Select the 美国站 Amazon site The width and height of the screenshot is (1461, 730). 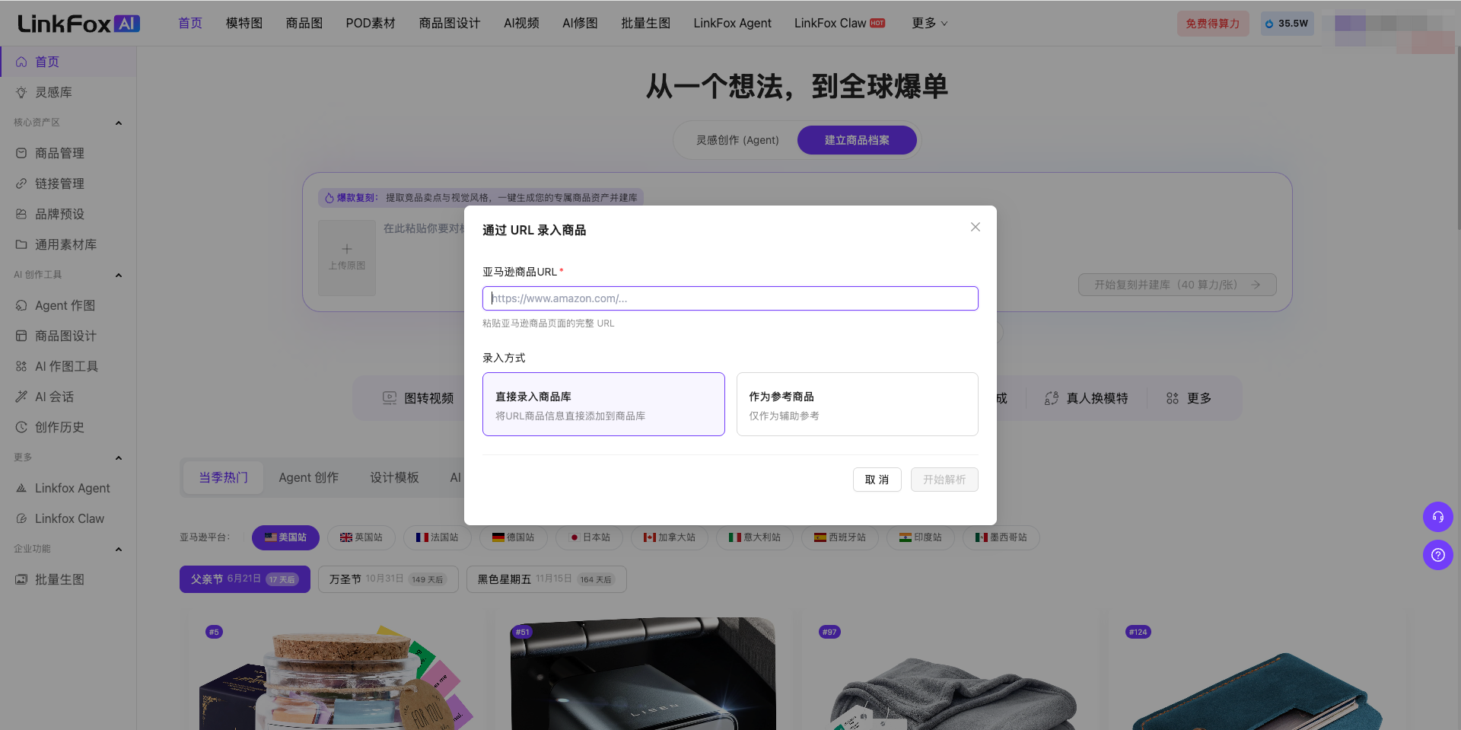[x=285, y=537]
